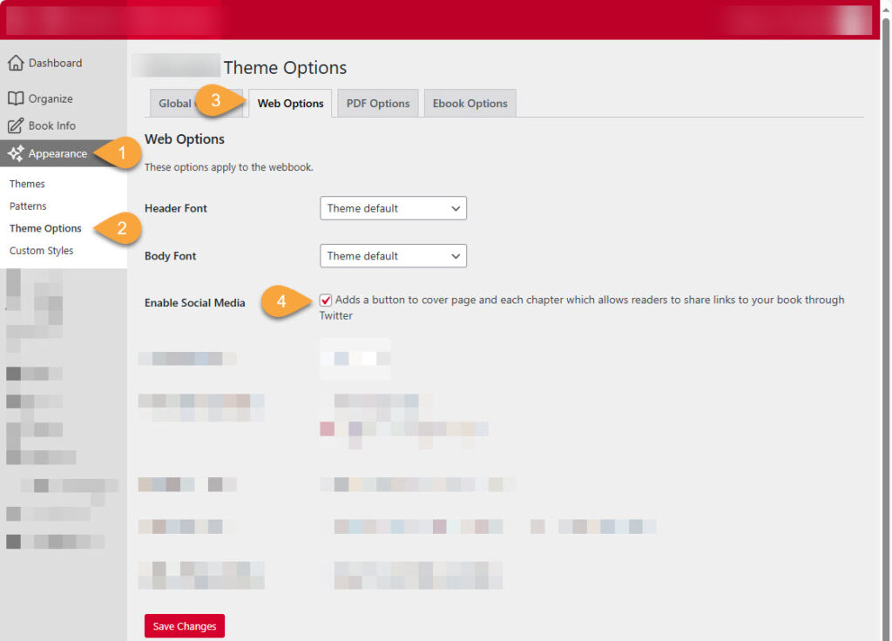Open the Themes page from sidebar

27,184
